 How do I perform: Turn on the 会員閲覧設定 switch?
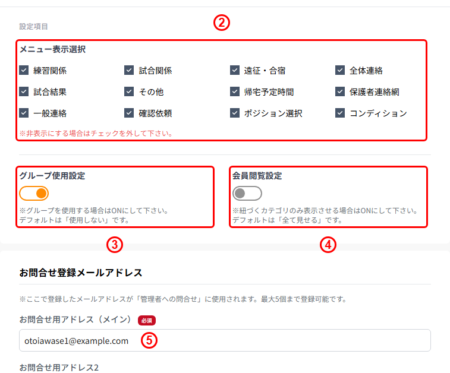(247, 193)
